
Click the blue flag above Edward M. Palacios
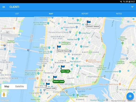click(59, 47)
